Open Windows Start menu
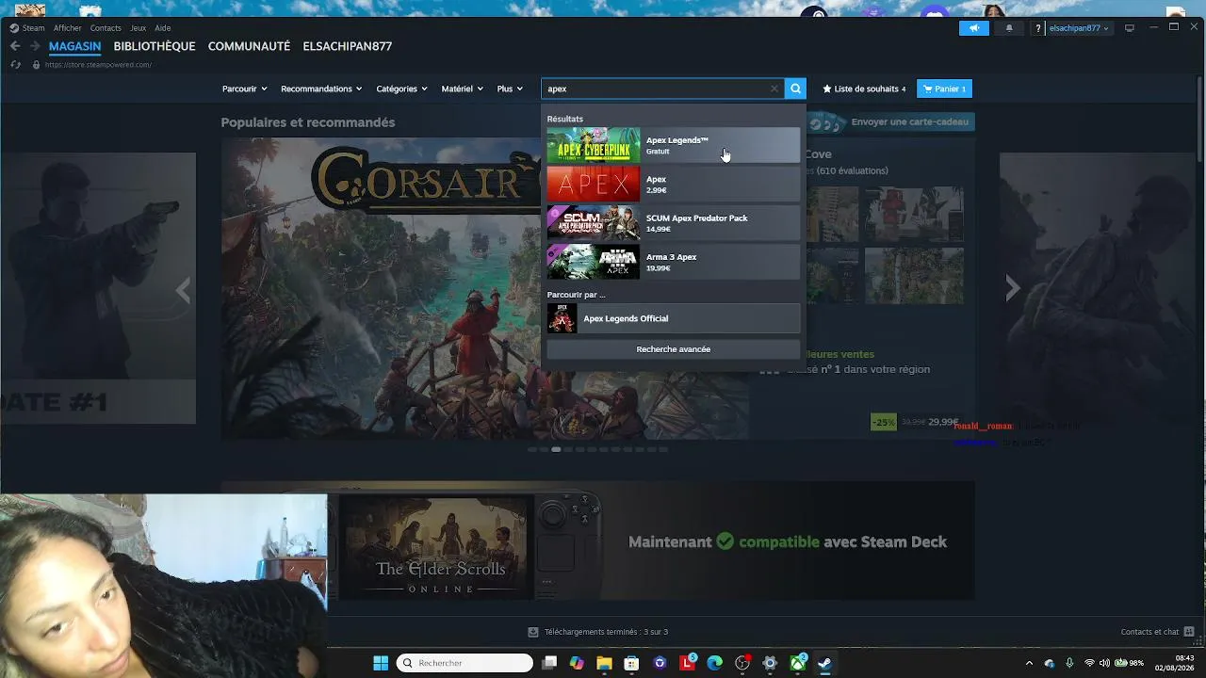 point(381,663)
